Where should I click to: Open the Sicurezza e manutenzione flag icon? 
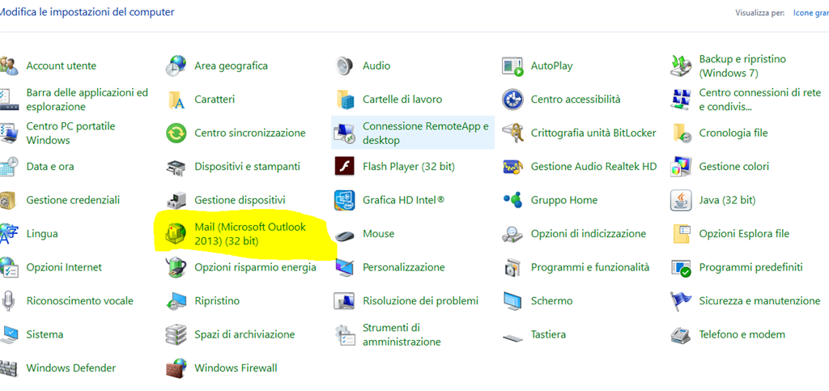pos(680,301)
